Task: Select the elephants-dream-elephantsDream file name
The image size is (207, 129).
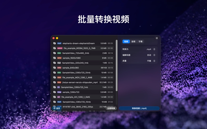Action: tap(79, 43)
